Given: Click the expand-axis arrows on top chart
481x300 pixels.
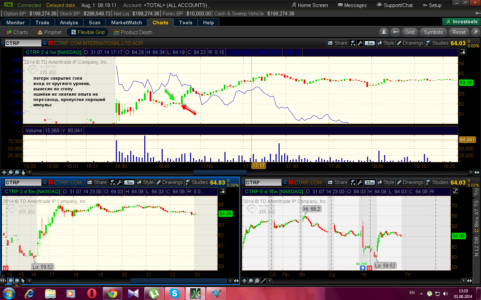Looking at the screenshot, I should point(477,172).
